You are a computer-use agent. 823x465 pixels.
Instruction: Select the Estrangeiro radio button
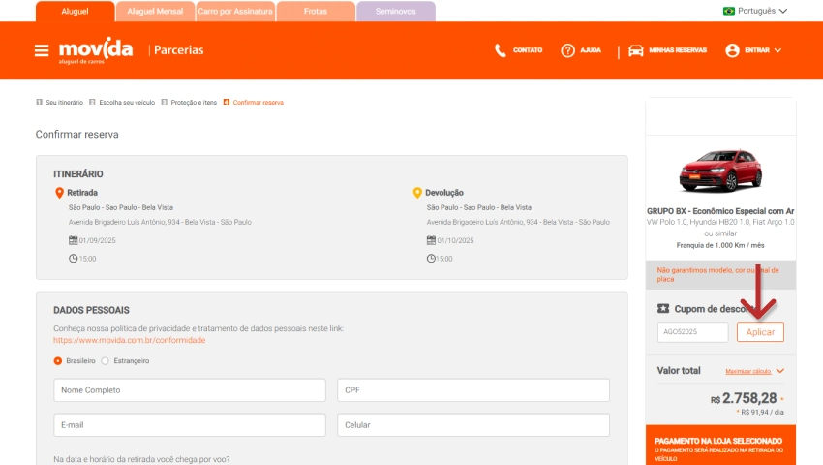105,361
